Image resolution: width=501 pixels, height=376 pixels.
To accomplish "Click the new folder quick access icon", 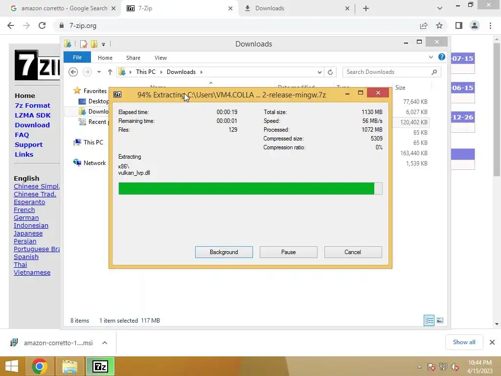I will click(x=94, y=44).
